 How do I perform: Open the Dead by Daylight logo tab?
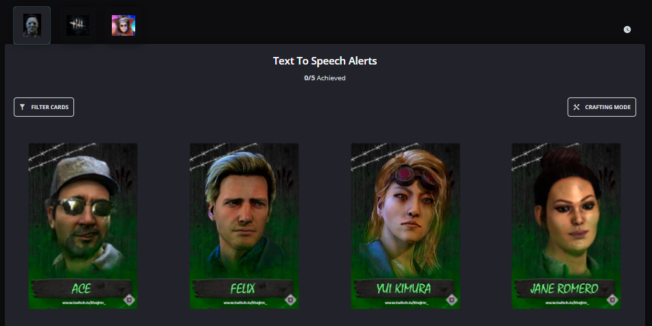[78, 25]
